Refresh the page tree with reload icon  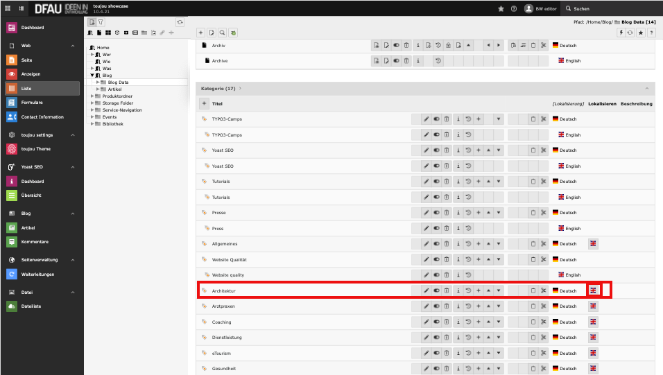[x=180, y=22]
